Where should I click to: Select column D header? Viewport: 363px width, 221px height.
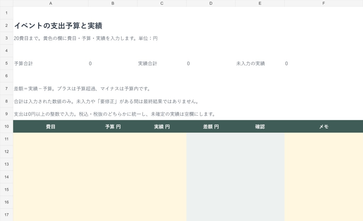click(x=211, y=3)
